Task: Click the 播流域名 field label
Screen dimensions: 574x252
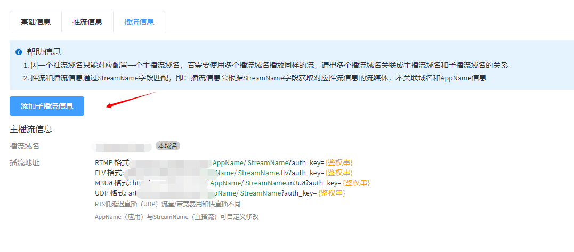Action: pos(25,146)
